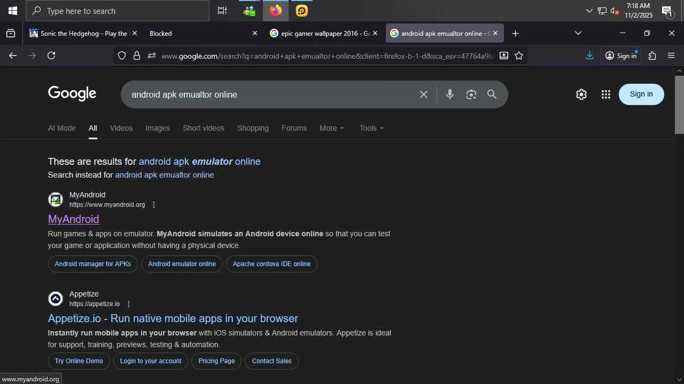Click the 'Try Online Demo' chip
The height and width of the screenshot is (384, 684).
pos(79,361)
